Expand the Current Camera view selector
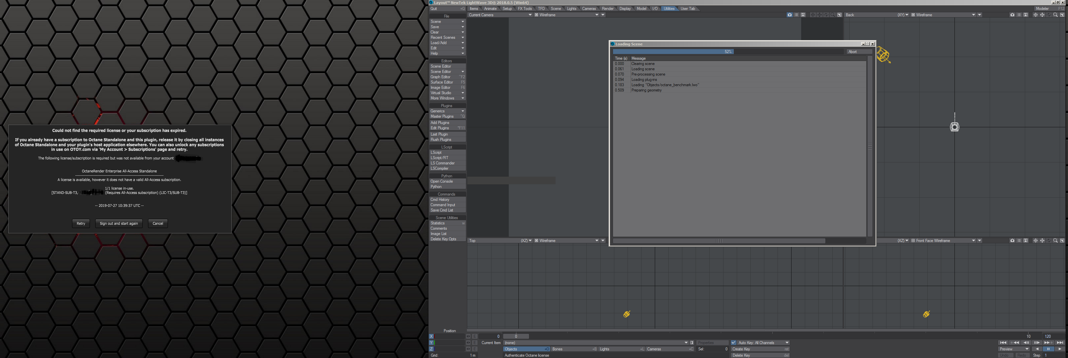Screen dimensions: 1068x358 [499, 15]
